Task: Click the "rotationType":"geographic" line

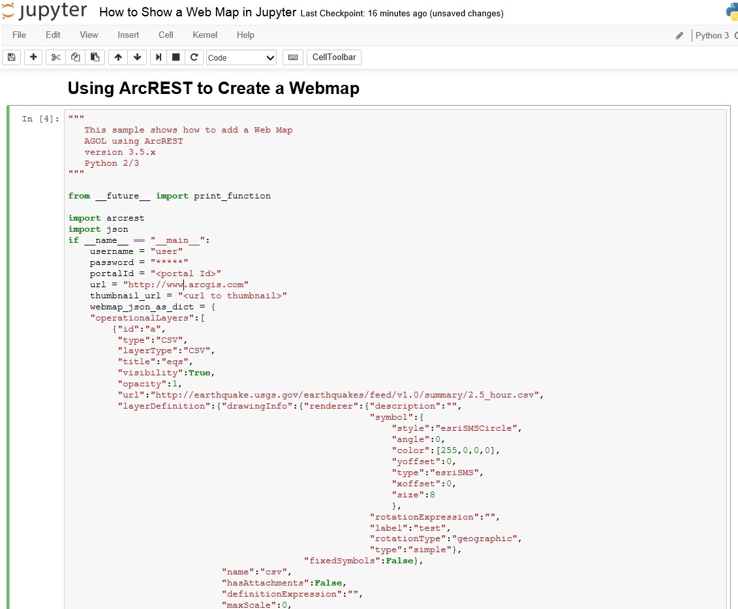Action: click(446, 539)
